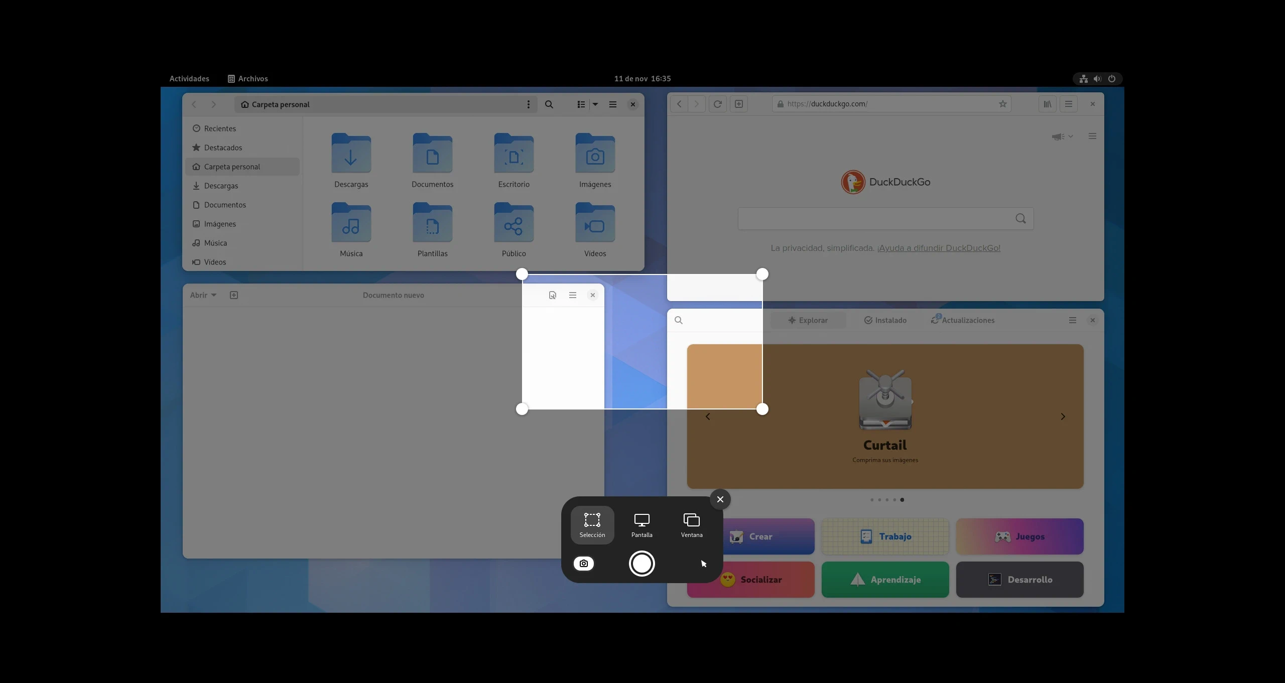Click the megaphone dropdown on DuckDuckGo page
The image size is (1285, 683).
[1062, 136]
